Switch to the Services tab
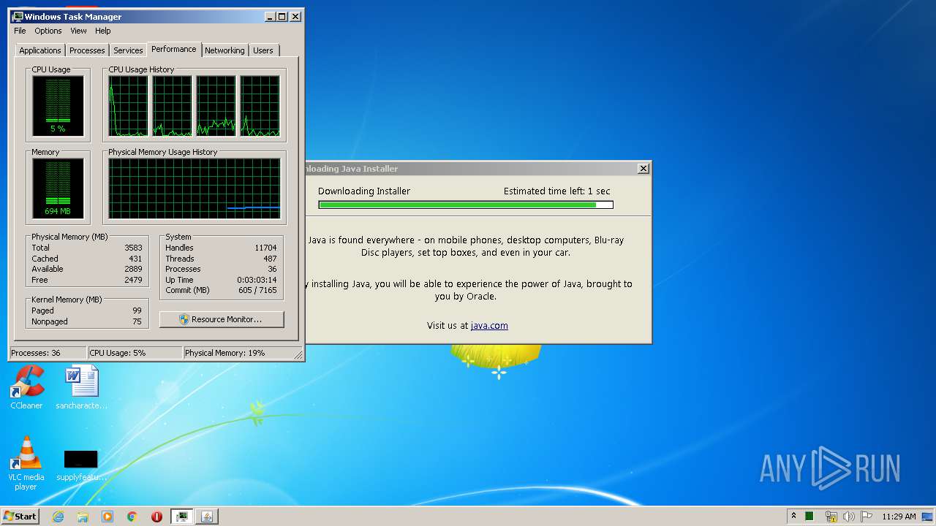Viewport: 936px width, 526px height. coord(128,50)
